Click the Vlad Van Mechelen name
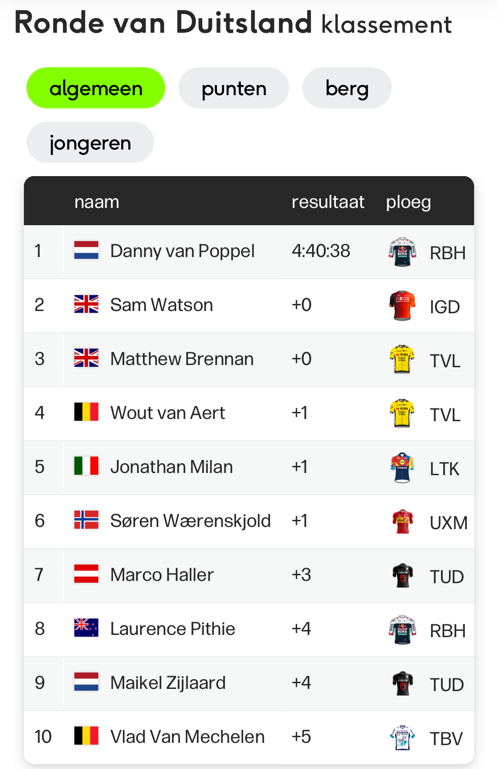This screenshot has height=769, width=498. [188, 737]
